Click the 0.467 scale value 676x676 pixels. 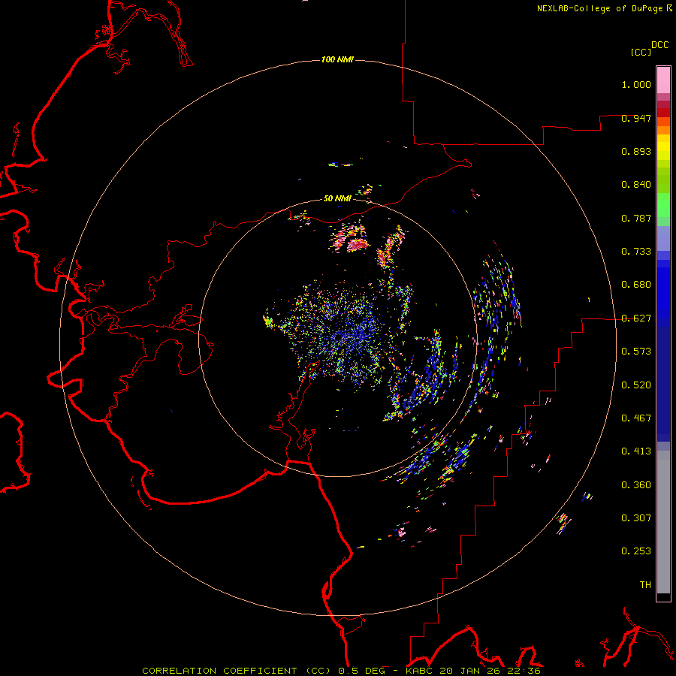pyautogui.click(x=636, y=418)
